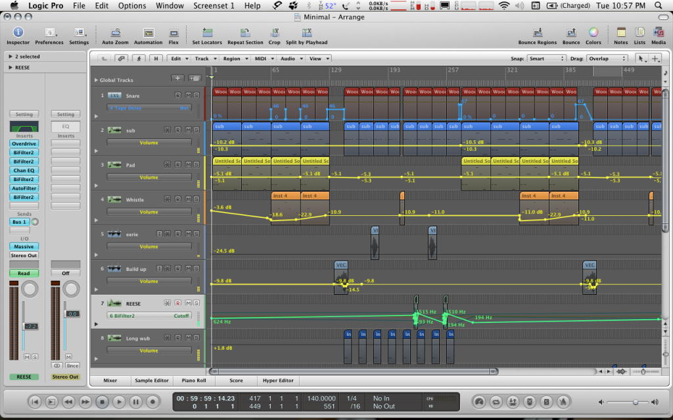Solo the Snare track
Image resolution: width=673 pixels, height=420 pixels.
[196, 95]
